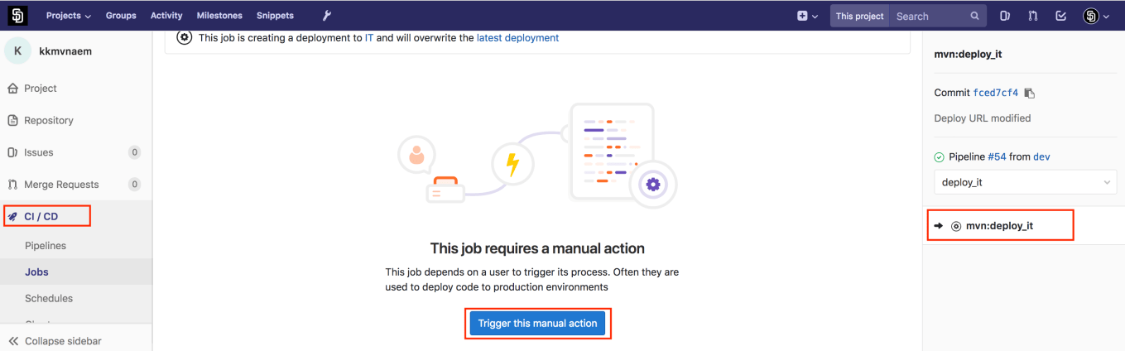Open Project in the sidebar
Screen dimensions: 1125x351
click(x=41, y=89)
